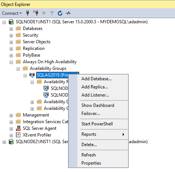Click the Databases folder icon
The height and width of the screenshot is (172, 175).
pos(18,28)
